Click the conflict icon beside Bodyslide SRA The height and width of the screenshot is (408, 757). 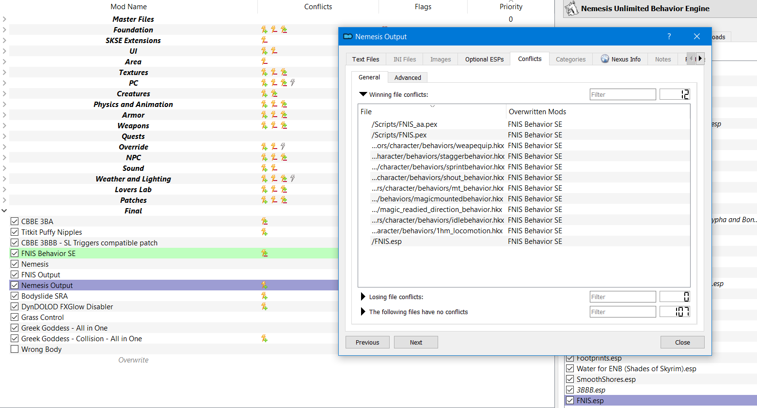(x=264, y=296)
